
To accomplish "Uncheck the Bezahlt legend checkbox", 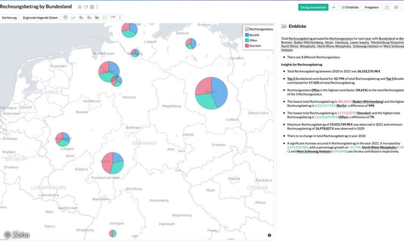I will (x=247, y=35).
